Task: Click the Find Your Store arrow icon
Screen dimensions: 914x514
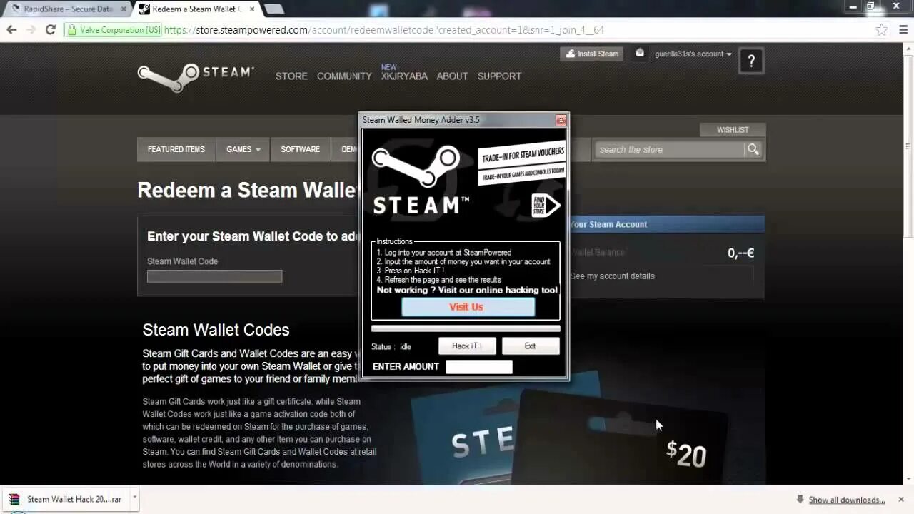Action: (546, 206)
